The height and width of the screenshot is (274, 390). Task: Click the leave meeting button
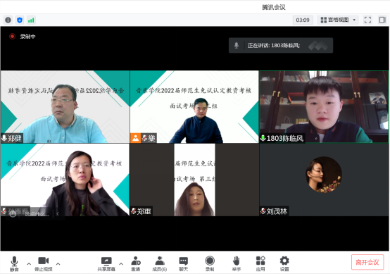pyautogui.click(x=367, y=262)
